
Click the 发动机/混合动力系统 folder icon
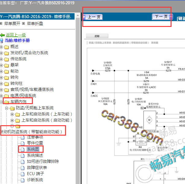7,53
